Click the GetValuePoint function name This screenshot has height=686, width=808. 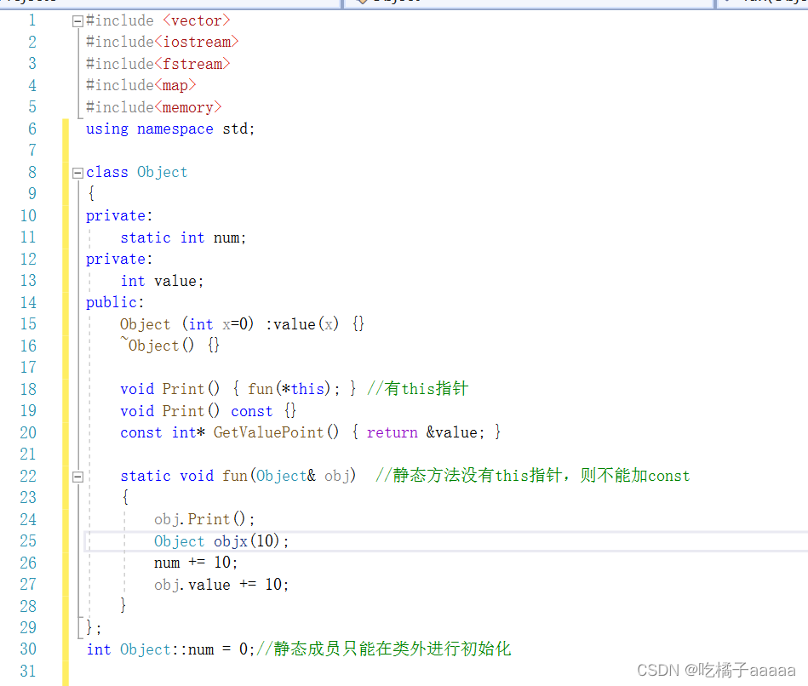[268, 432]
